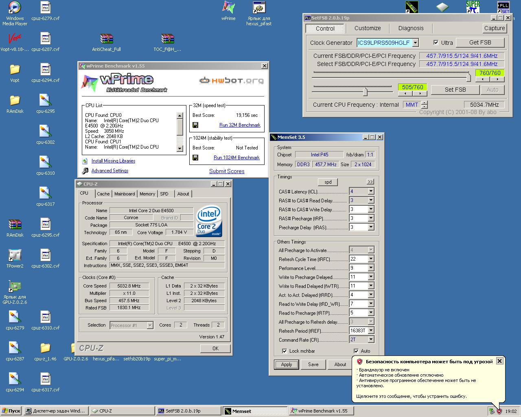
Task: Switch to Memory tab in CPU-Z
Action: [x=147, y=194]
